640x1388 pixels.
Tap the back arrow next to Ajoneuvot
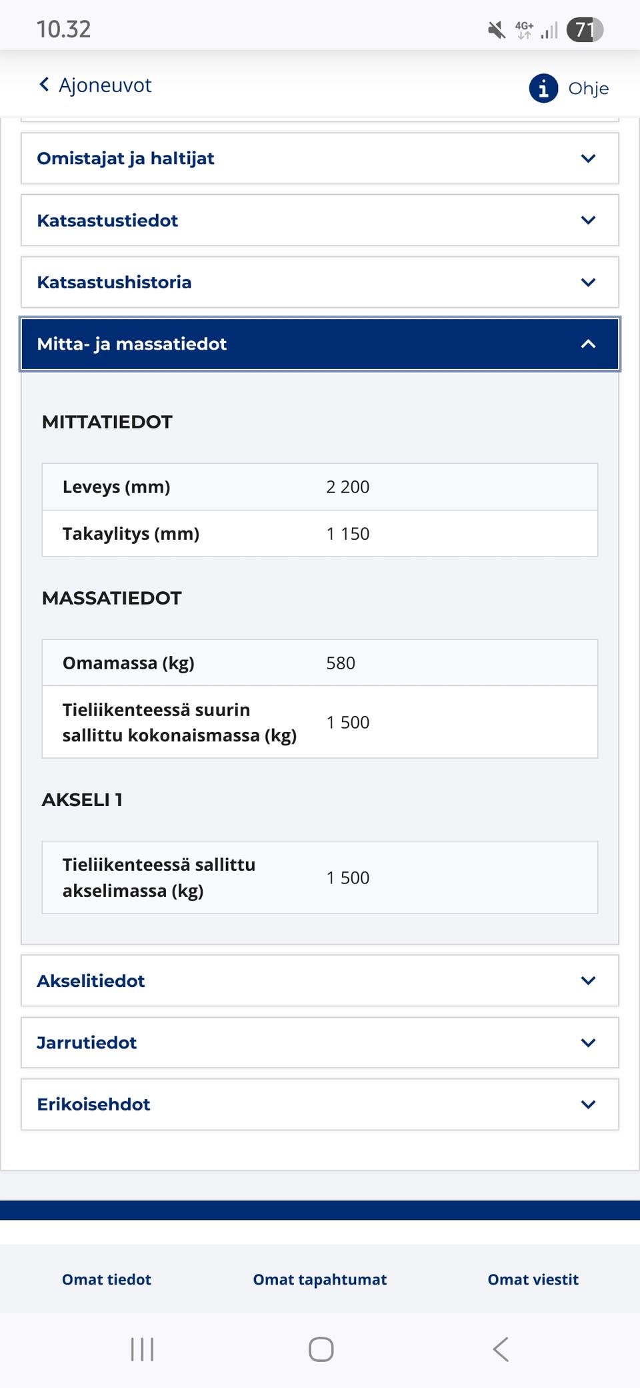(x=44, y=85)
